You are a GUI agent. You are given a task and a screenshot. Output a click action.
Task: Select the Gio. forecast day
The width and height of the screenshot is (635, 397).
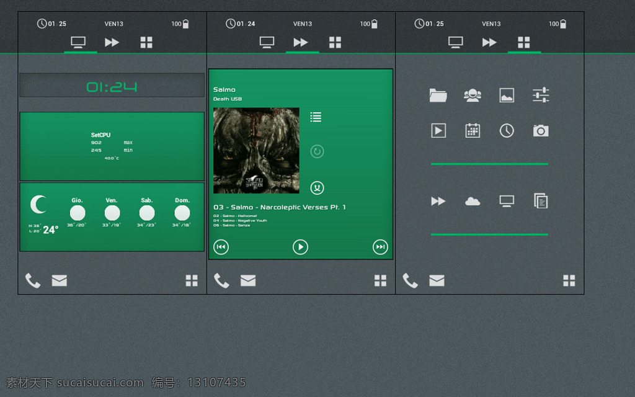tap(77, 212)
